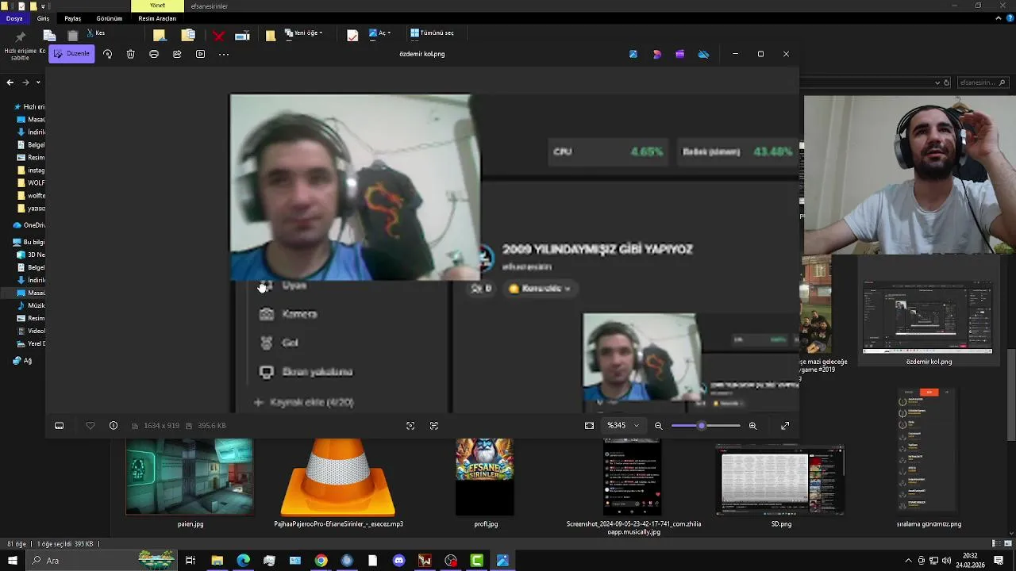Open the address bar history dropdown
1016x571 pixels.
(937, 82)
